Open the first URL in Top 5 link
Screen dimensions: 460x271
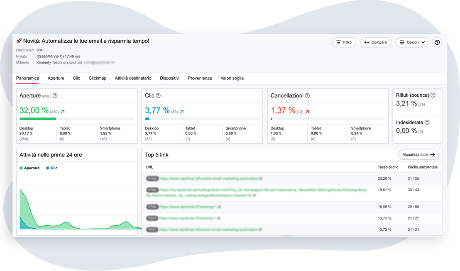coord(209,178)
